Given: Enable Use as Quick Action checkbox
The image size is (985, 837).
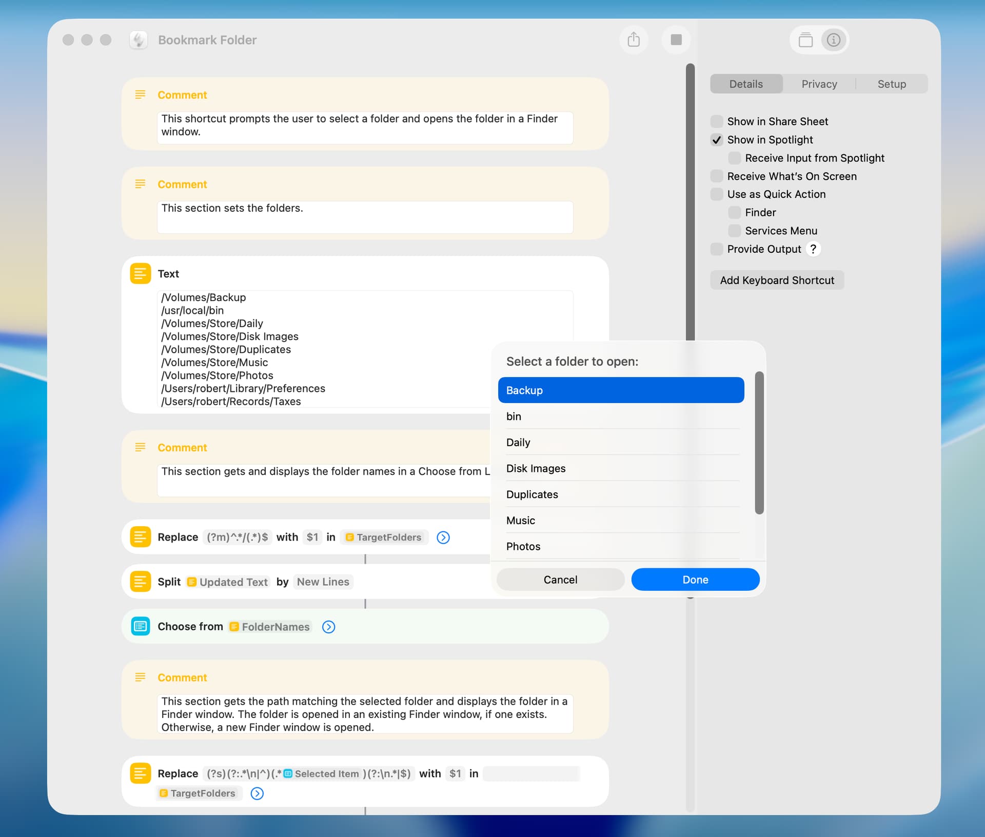Looking at the screenshot, I should (717, 194).
